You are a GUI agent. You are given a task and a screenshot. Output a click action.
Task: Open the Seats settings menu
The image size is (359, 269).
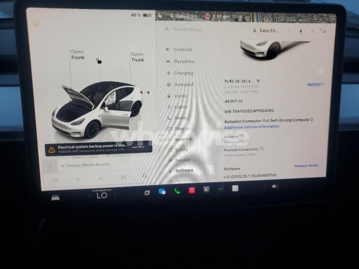pos(177,118)
